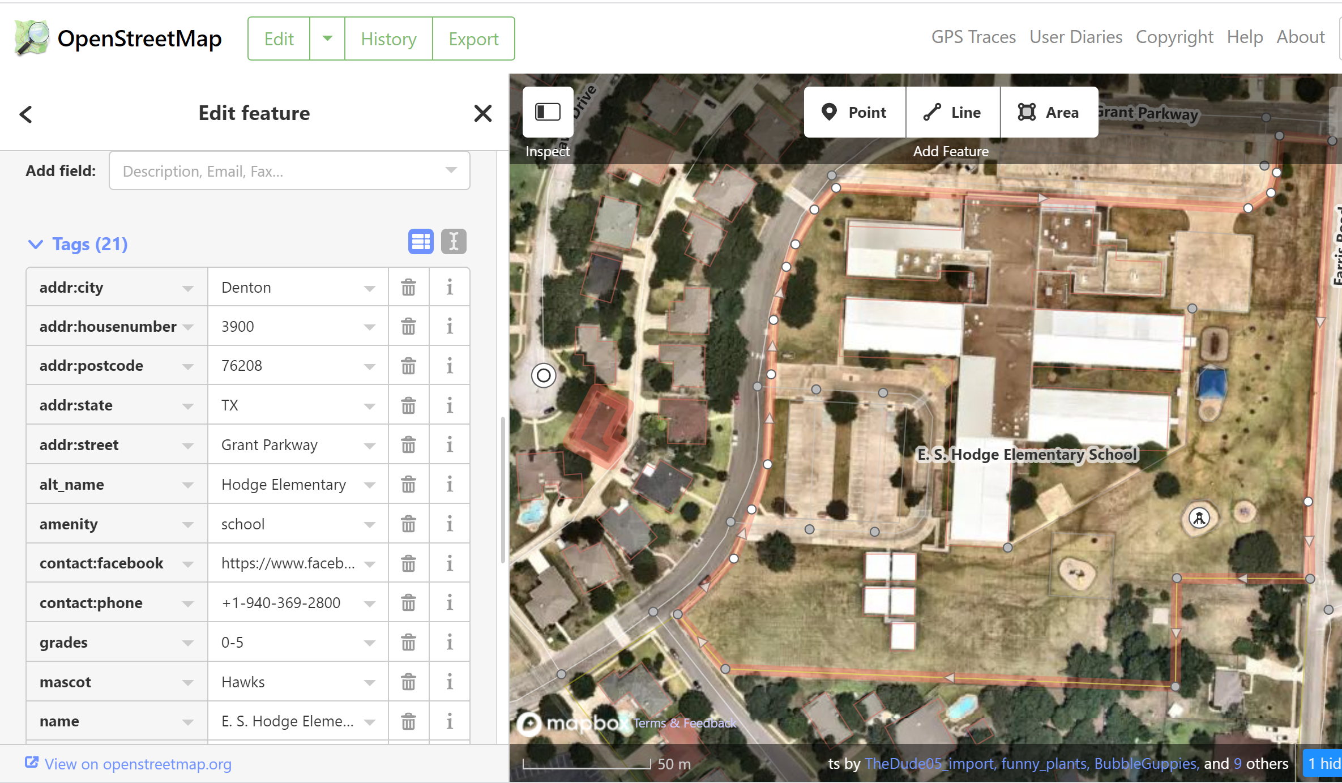Image resolution: width=1342 pixels, height=783 pixels.
Task: Switch tags to text view
Action: [454, 242]
